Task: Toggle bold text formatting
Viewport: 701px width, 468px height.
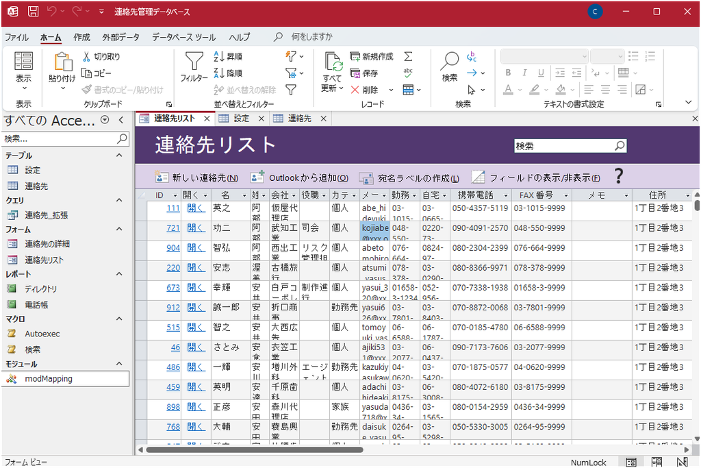Action: point(508,73)
